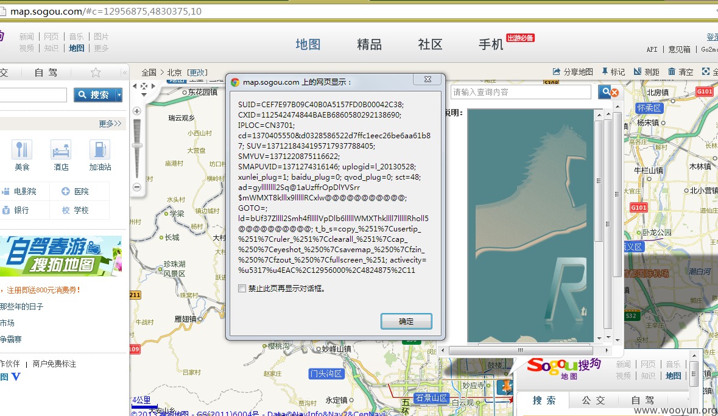This screenshot has width=718, height=416.
Task: Click the 测距 distance measure tool
Action: (647, 72)
